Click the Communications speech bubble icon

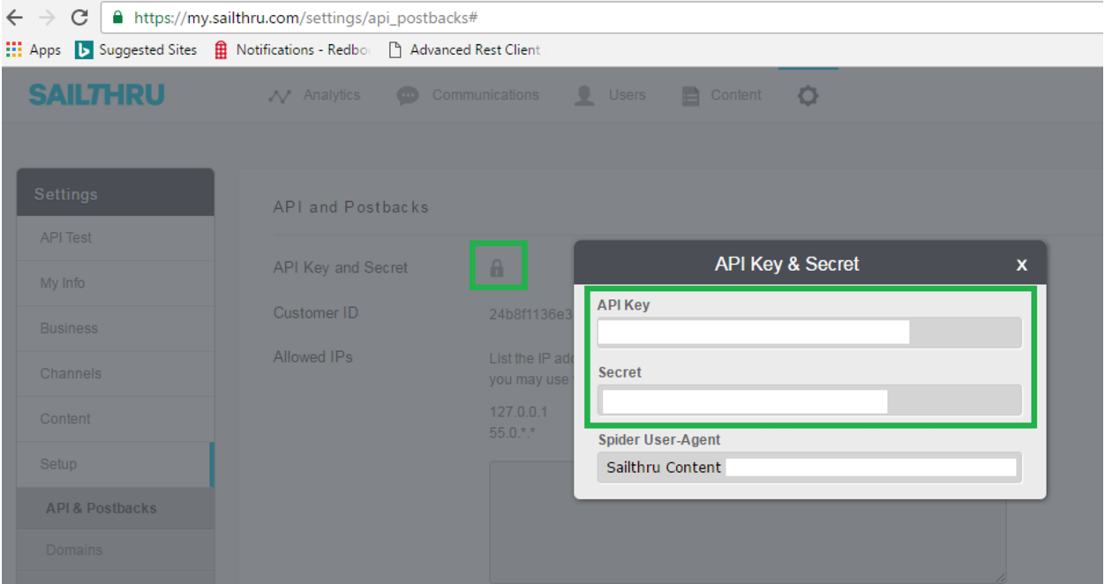[x=408, y=94]
